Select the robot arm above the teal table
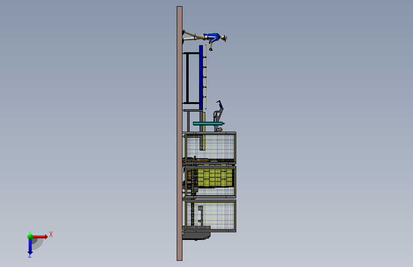The width and height of the screenshot is (413, 267). [x=218, y=115]
